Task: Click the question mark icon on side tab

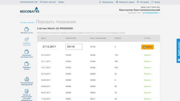Action: (179, 60)
